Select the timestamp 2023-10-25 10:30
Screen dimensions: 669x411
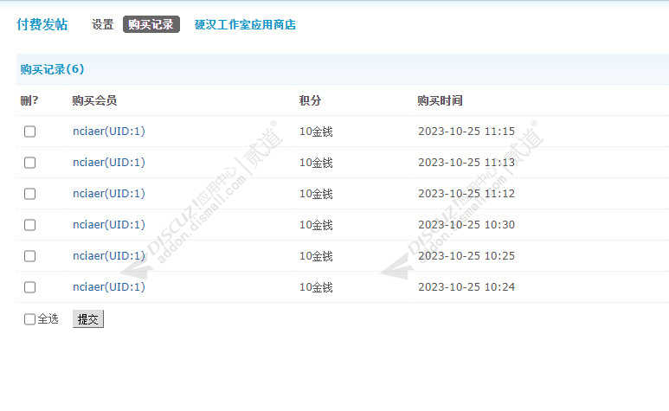point(466,225)
